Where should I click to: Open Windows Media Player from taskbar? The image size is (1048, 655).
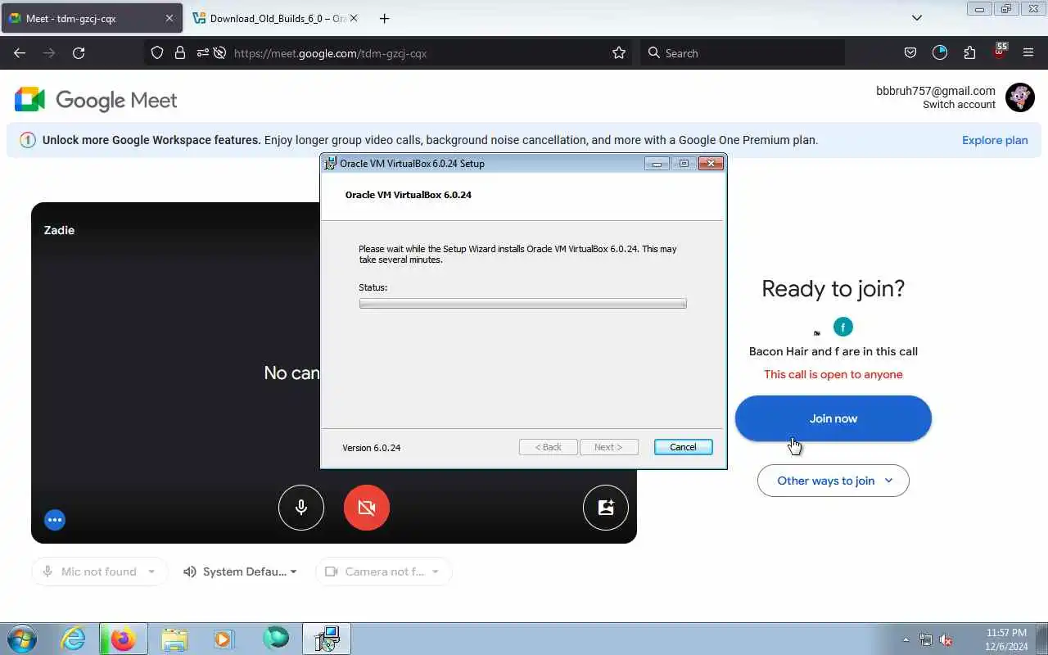tap(224, 639)
